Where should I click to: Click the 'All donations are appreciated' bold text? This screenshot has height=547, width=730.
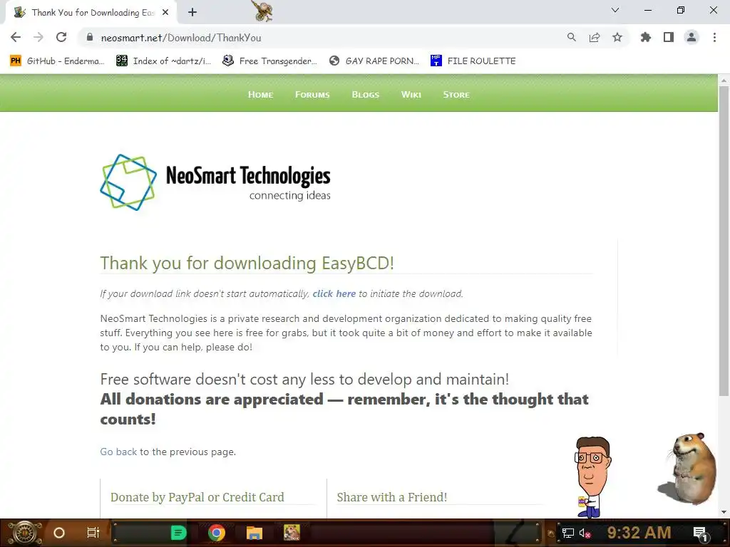tap(344, 409)
